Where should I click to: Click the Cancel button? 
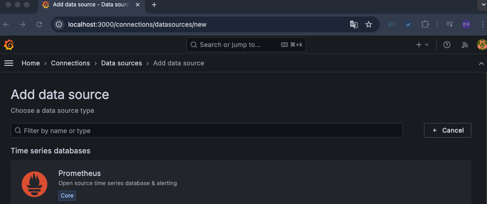pyautogui.click(x=447, y=130)
